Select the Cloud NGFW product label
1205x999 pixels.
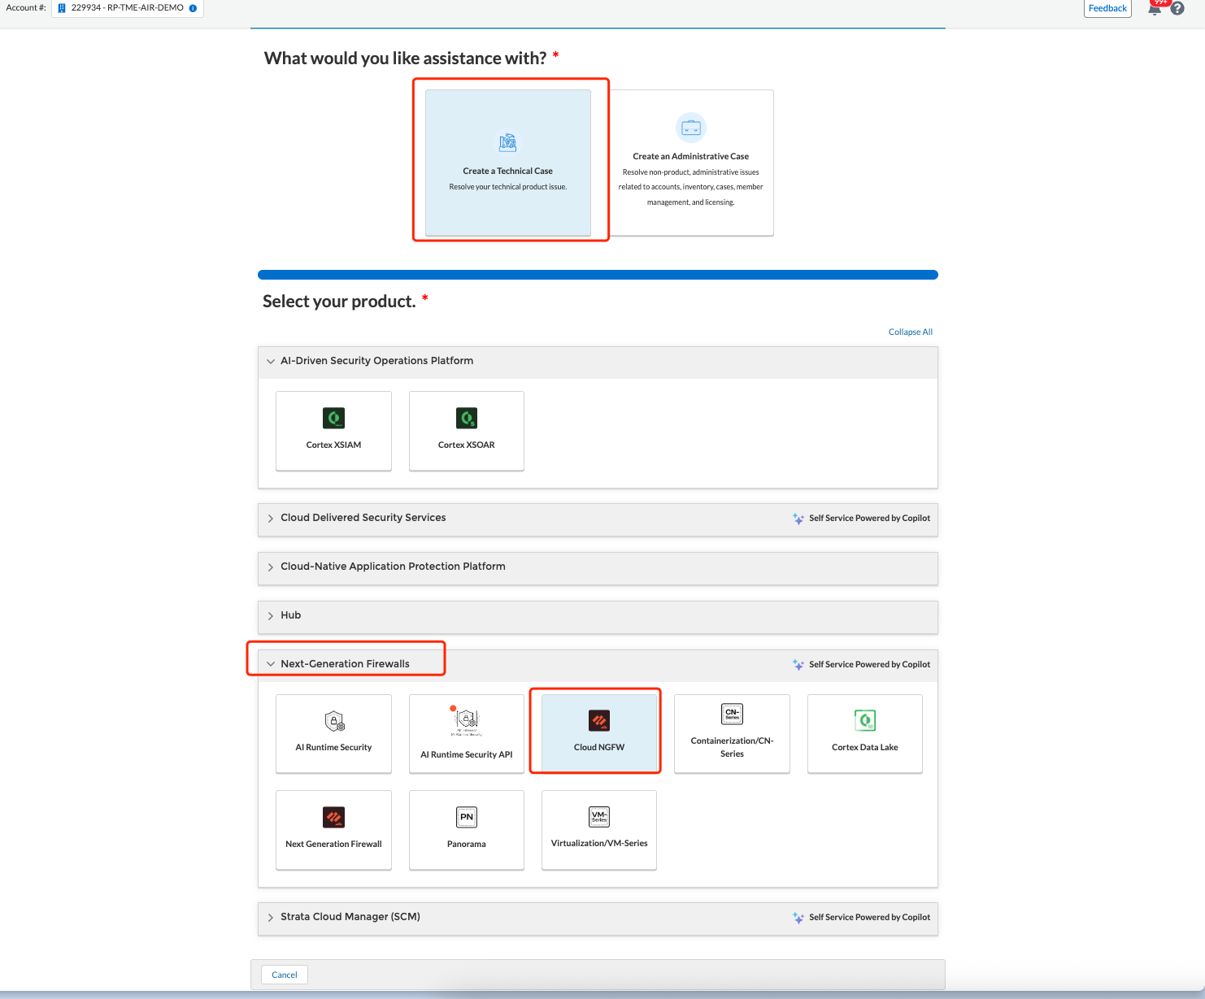point(599,747)
